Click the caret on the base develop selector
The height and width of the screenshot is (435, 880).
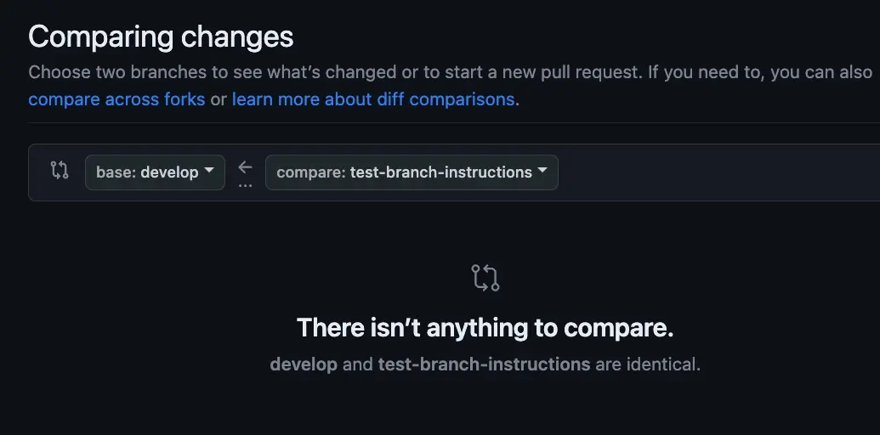[208, 172]
